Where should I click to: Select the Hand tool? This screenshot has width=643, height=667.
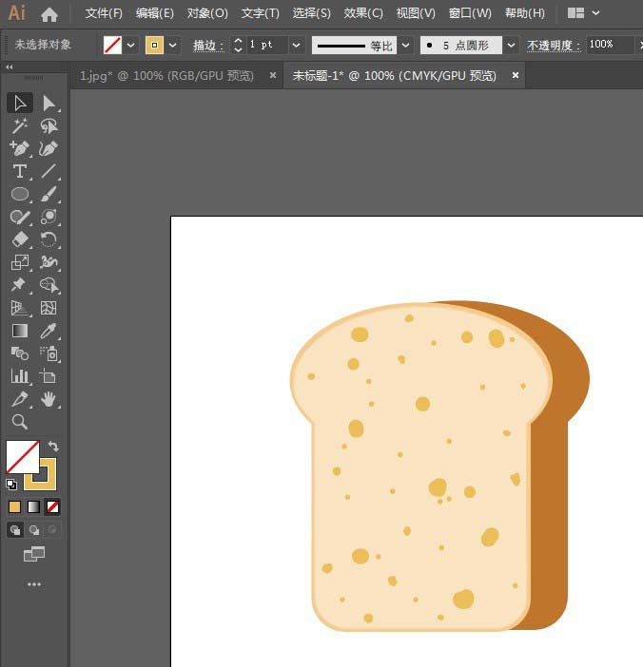pos(49,399)
